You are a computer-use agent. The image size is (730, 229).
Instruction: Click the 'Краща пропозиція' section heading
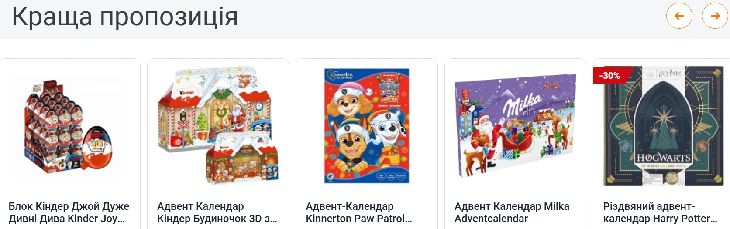click(x=125, y=17)
